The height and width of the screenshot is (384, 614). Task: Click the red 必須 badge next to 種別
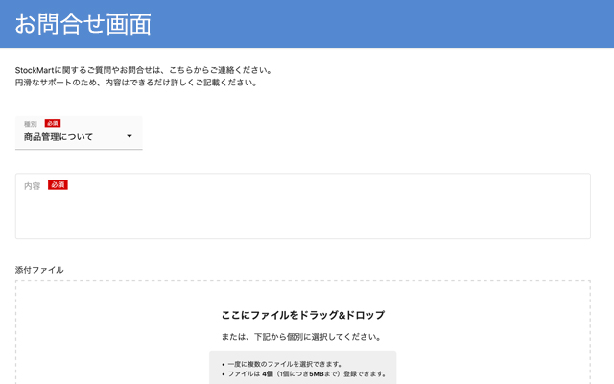coord(53,124)
